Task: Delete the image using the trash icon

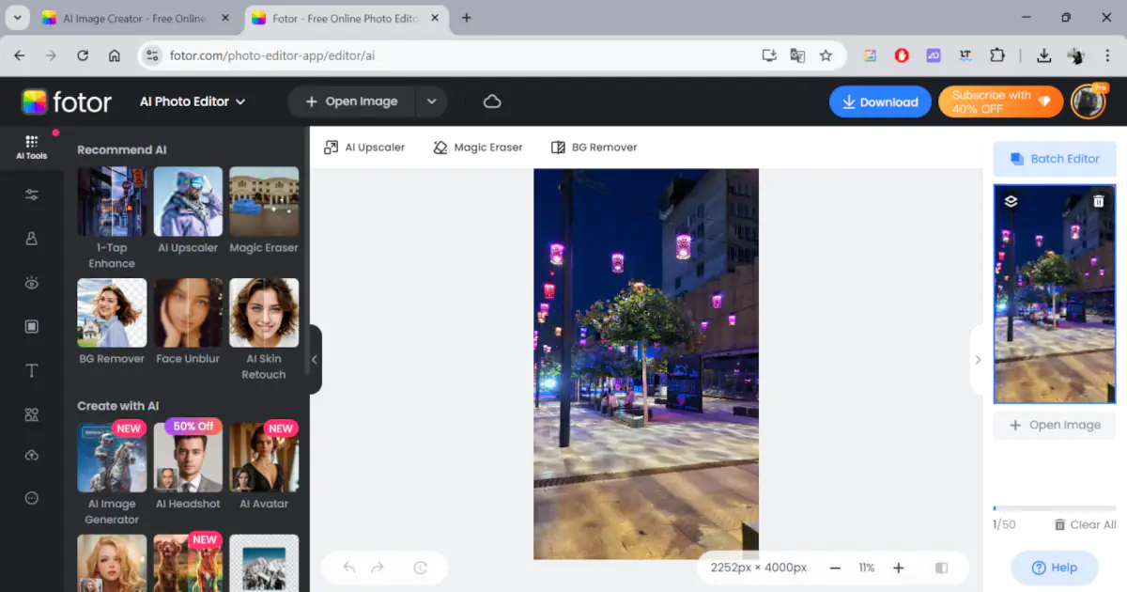Action: 1099,200
